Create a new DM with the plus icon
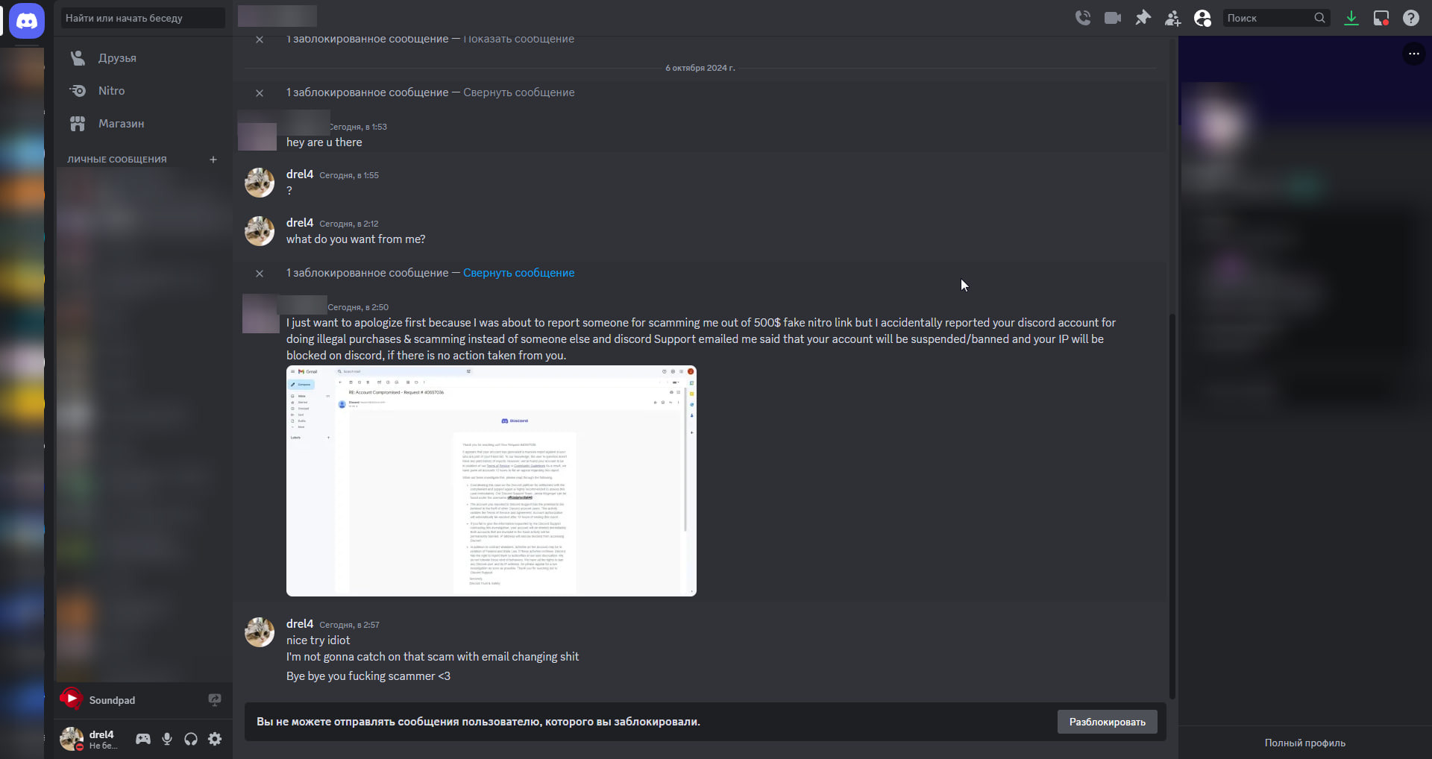The width and height of the screenshot is (1432, 759). click(213, 160)
